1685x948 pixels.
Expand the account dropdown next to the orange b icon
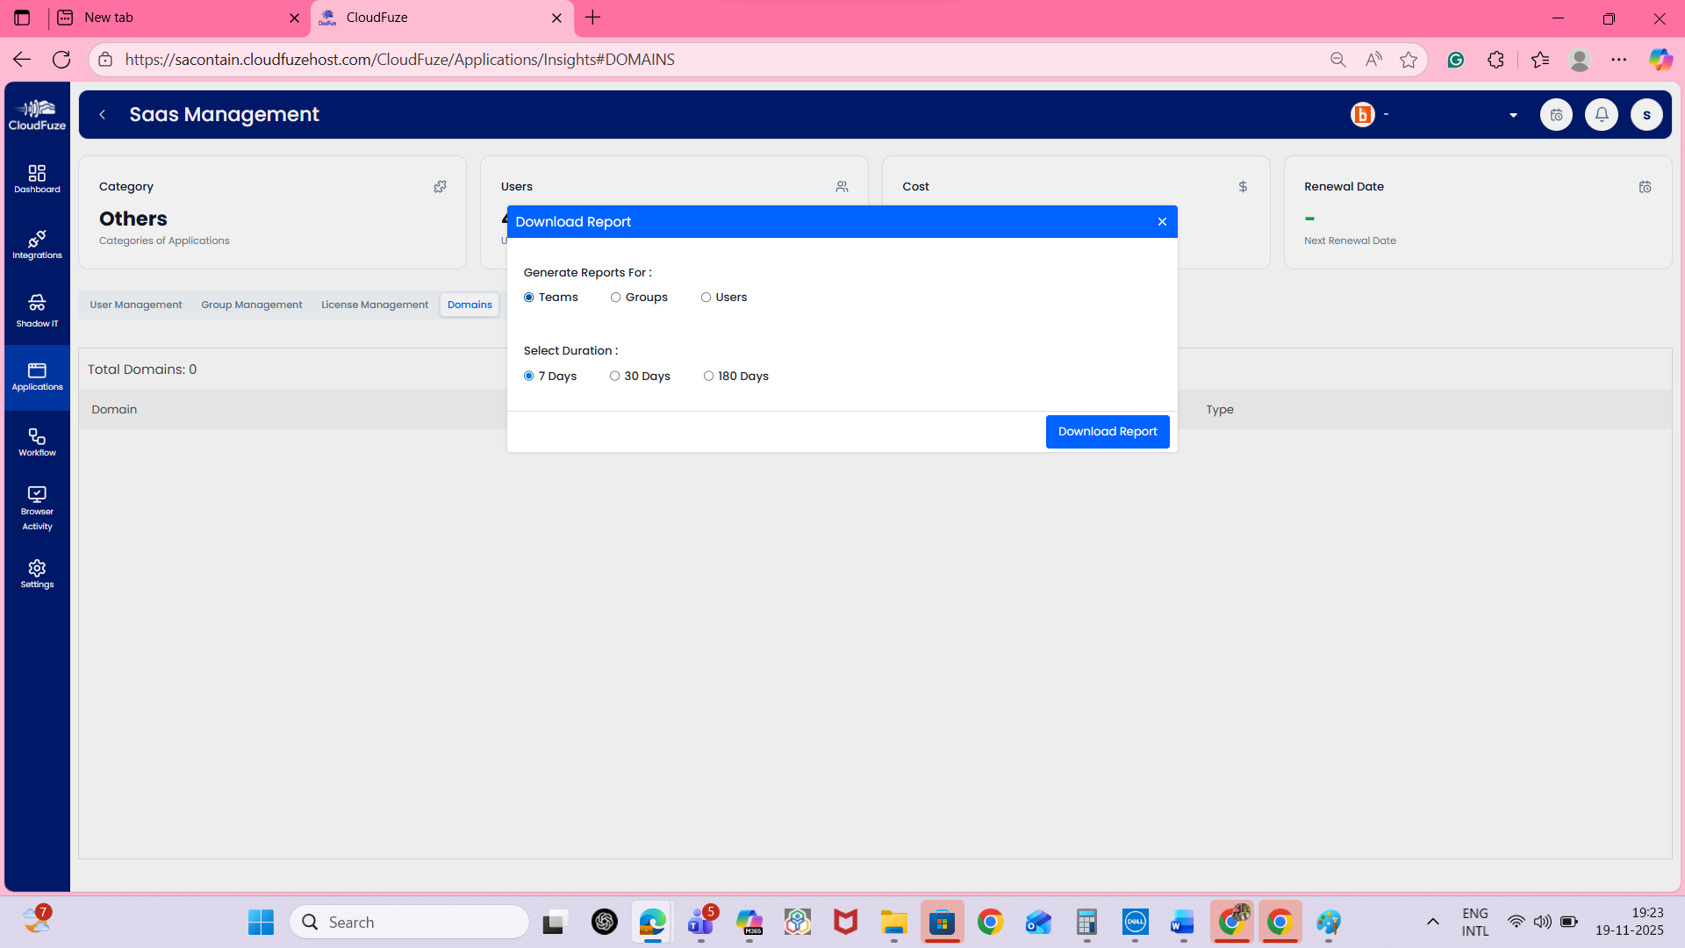tap(1513, 114)
